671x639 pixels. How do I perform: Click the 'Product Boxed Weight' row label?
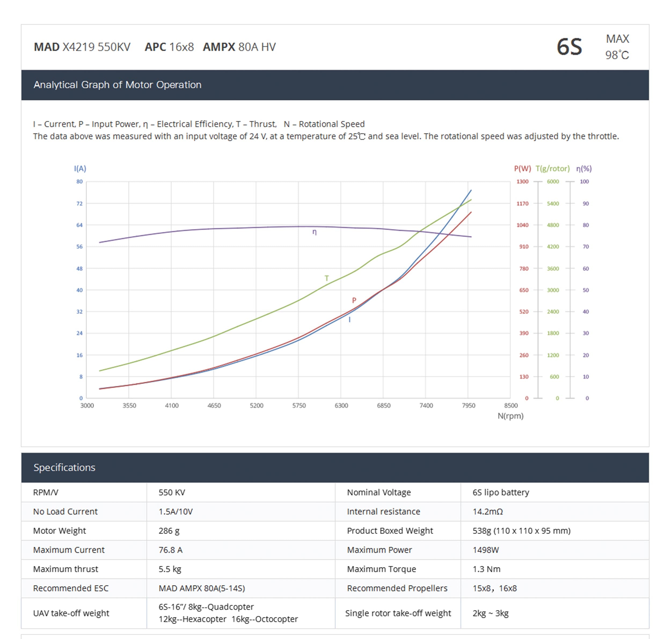tap(390, 531)
